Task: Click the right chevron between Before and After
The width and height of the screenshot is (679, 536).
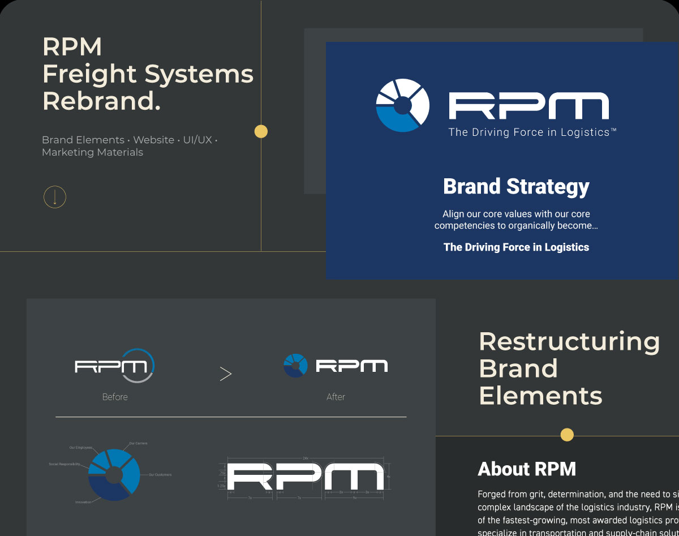Action: click(x=225, y=374)
